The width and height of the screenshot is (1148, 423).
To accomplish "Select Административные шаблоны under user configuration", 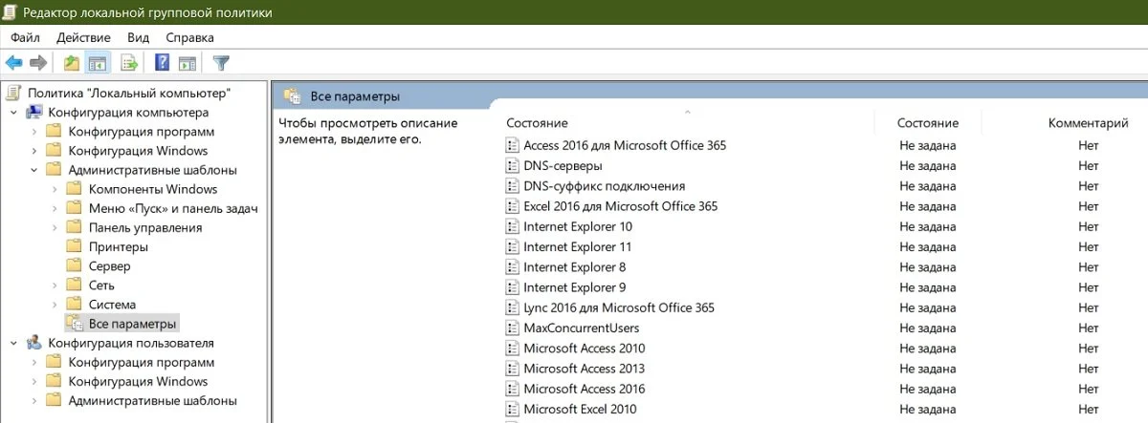I will tap(152, 401).
